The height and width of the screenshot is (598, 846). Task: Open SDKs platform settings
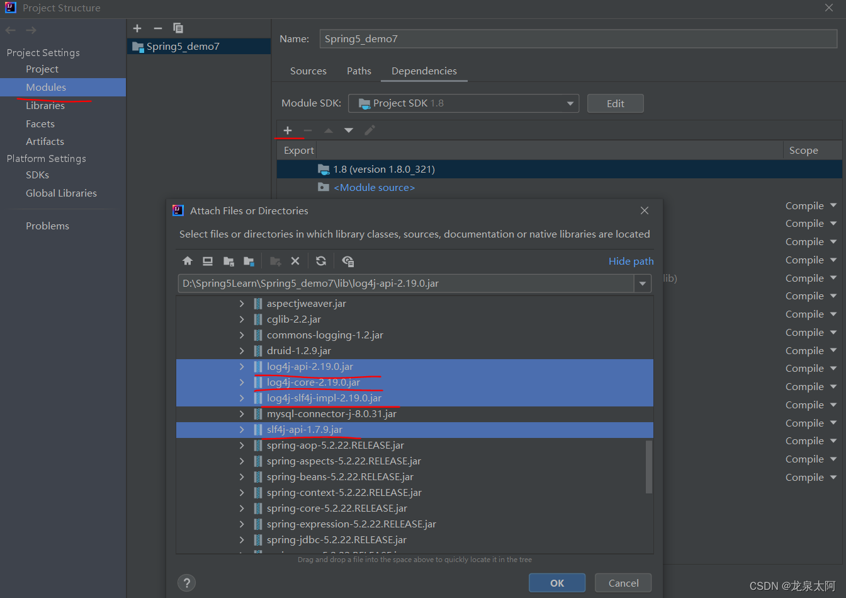37,175
